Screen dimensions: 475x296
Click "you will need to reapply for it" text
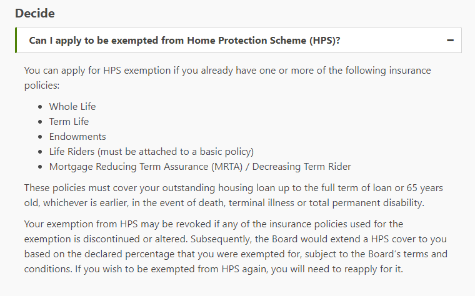point(337,269)
